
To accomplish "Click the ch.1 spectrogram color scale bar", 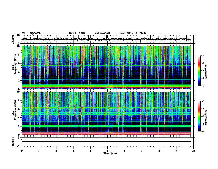I will (199, 71).
